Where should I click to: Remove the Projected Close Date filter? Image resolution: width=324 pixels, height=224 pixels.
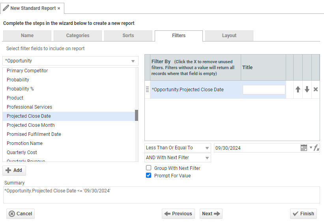point(316,90)
